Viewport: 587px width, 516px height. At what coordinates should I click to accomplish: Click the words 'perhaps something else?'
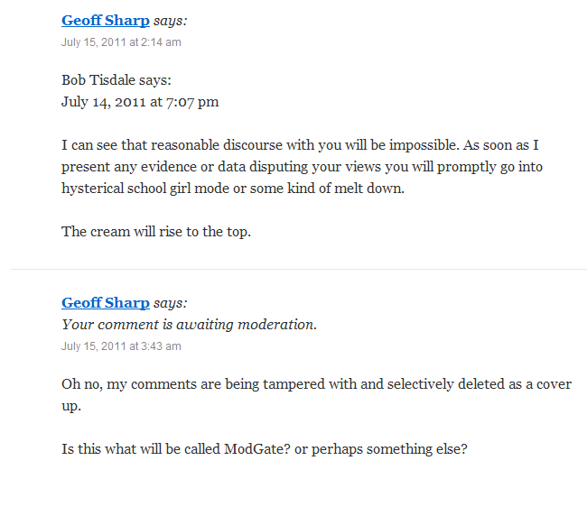point(389,449)
